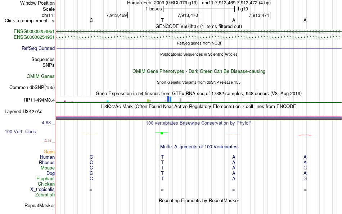Click the Chicken alignment row label
The image size is (342, 214).
pyautogui.click(x=46, y=184)
